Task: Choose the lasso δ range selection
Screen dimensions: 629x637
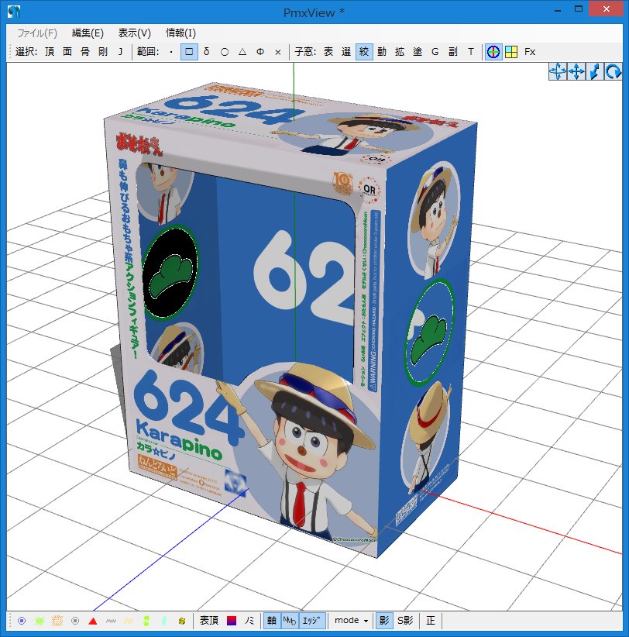Action: click(207, 52)
